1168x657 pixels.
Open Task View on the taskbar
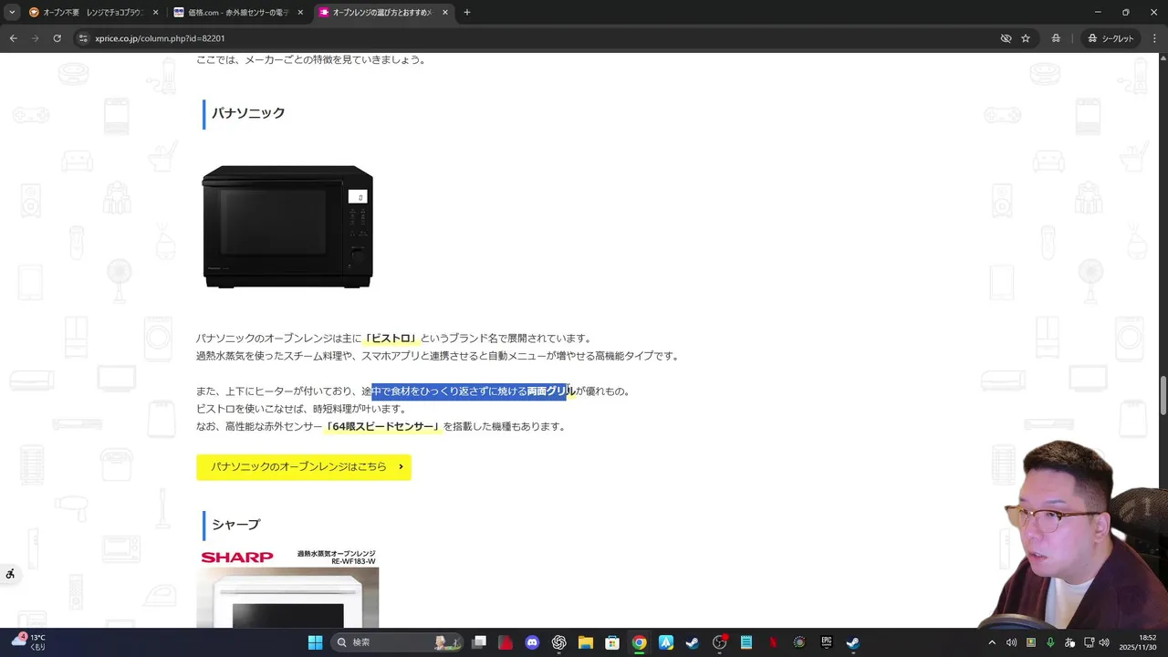(479, 642)
